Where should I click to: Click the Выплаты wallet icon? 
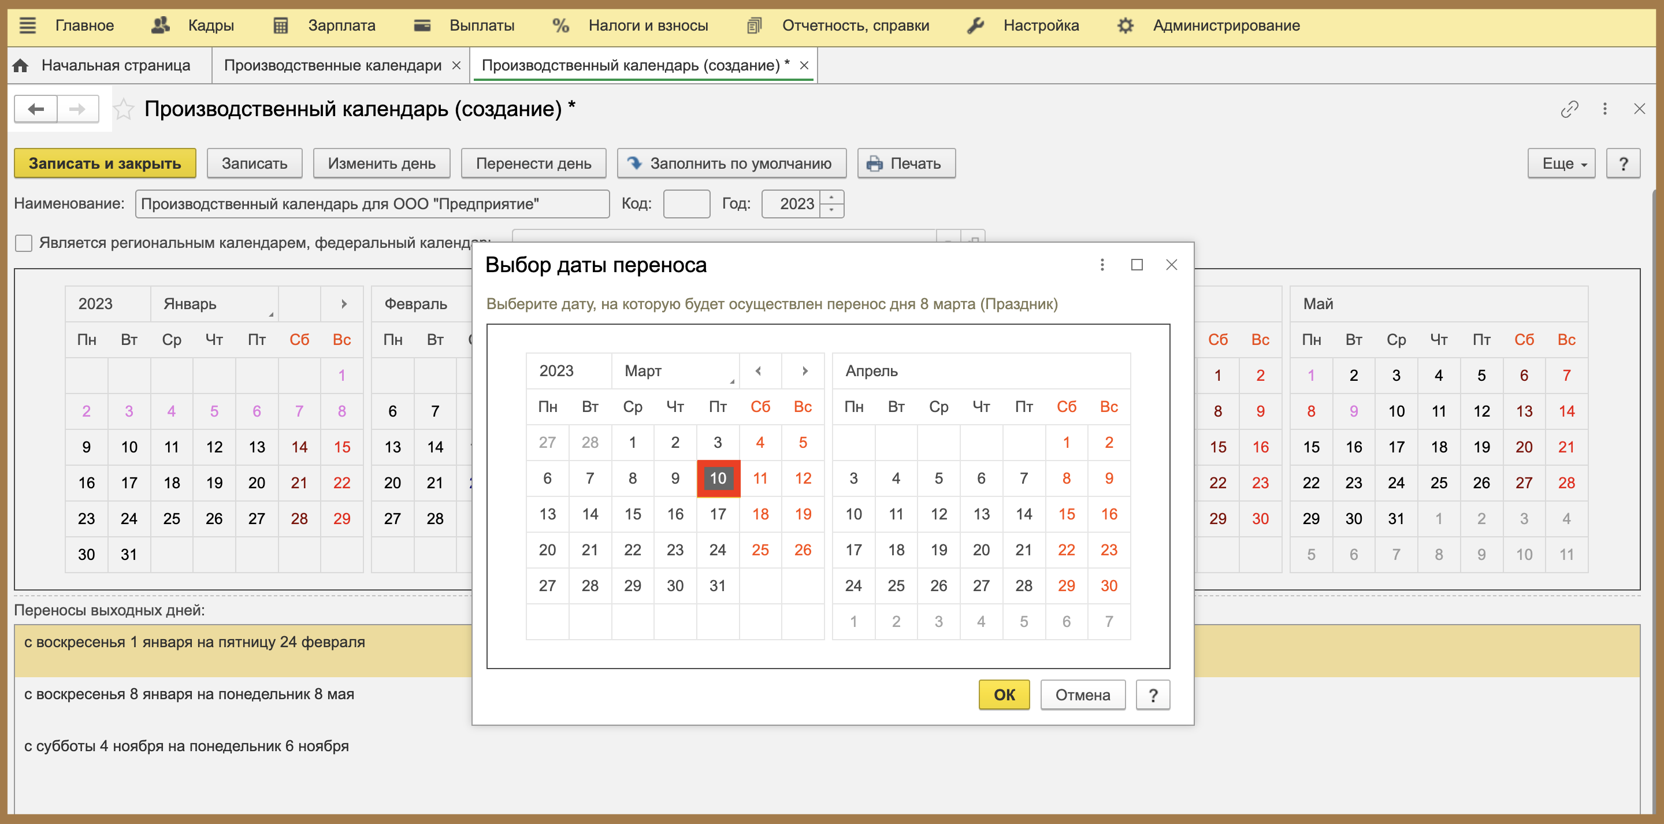tap(422, 26)
